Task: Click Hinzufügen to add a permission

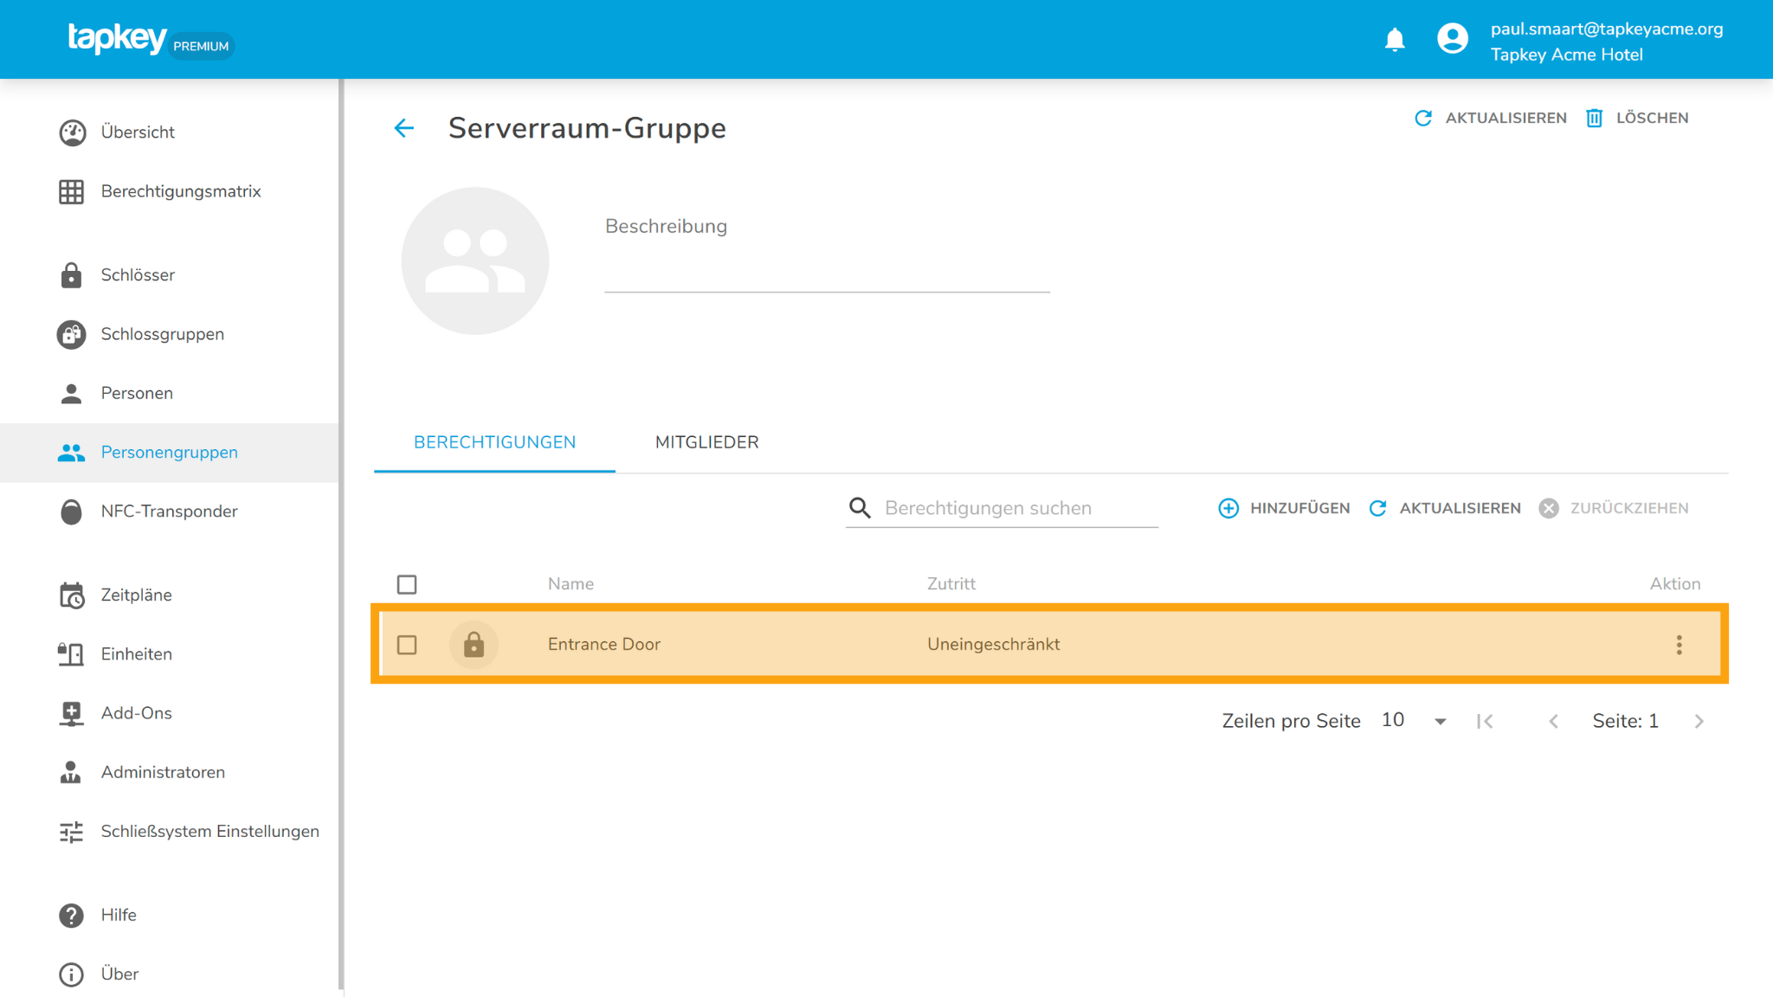Action: (x=1284, y=509)
